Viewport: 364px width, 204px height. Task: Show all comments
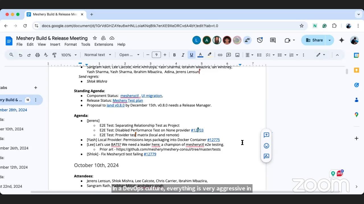click(273, 40)
